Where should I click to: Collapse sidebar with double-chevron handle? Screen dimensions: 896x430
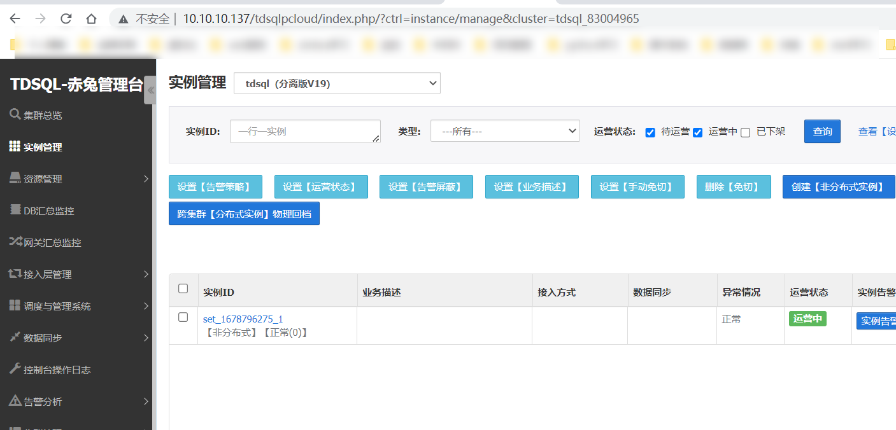pyautogui.click(x=150, y=90)
